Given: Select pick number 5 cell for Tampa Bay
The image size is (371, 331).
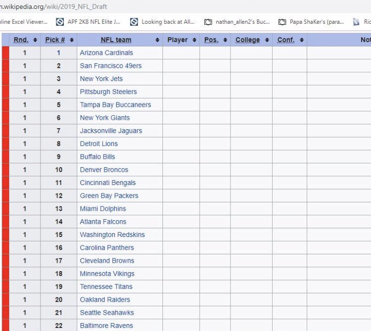Looking at the screenshot, I should pyautogui.click(x=59, y=105).
